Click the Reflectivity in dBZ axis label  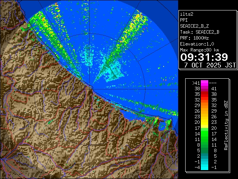[x=226, y=125]
